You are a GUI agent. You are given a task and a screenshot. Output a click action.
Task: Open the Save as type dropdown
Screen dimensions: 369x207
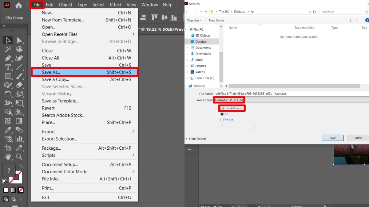pos(291,100)
